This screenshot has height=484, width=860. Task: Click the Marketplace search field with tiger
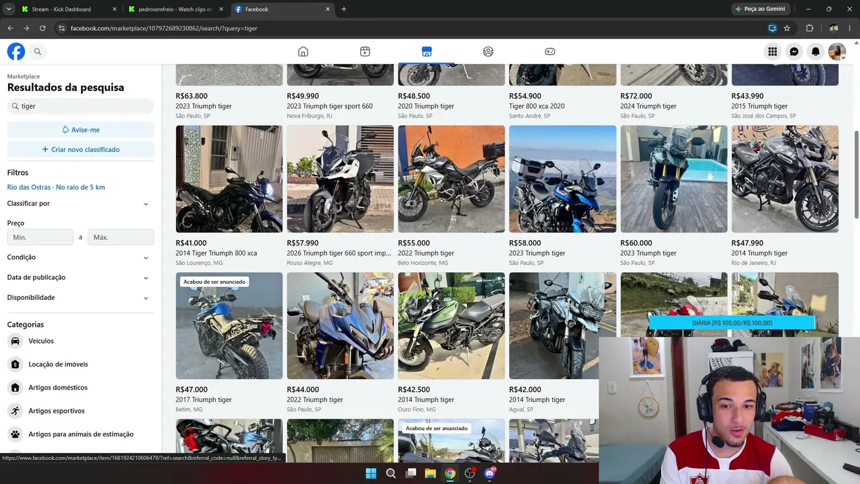tap(81, 106)
